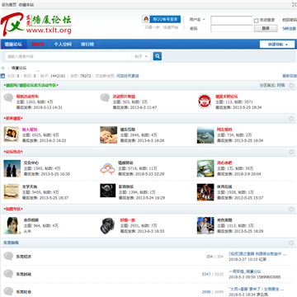Click the 登录 button
297x297 pixels.
click(x=266, y=28)
